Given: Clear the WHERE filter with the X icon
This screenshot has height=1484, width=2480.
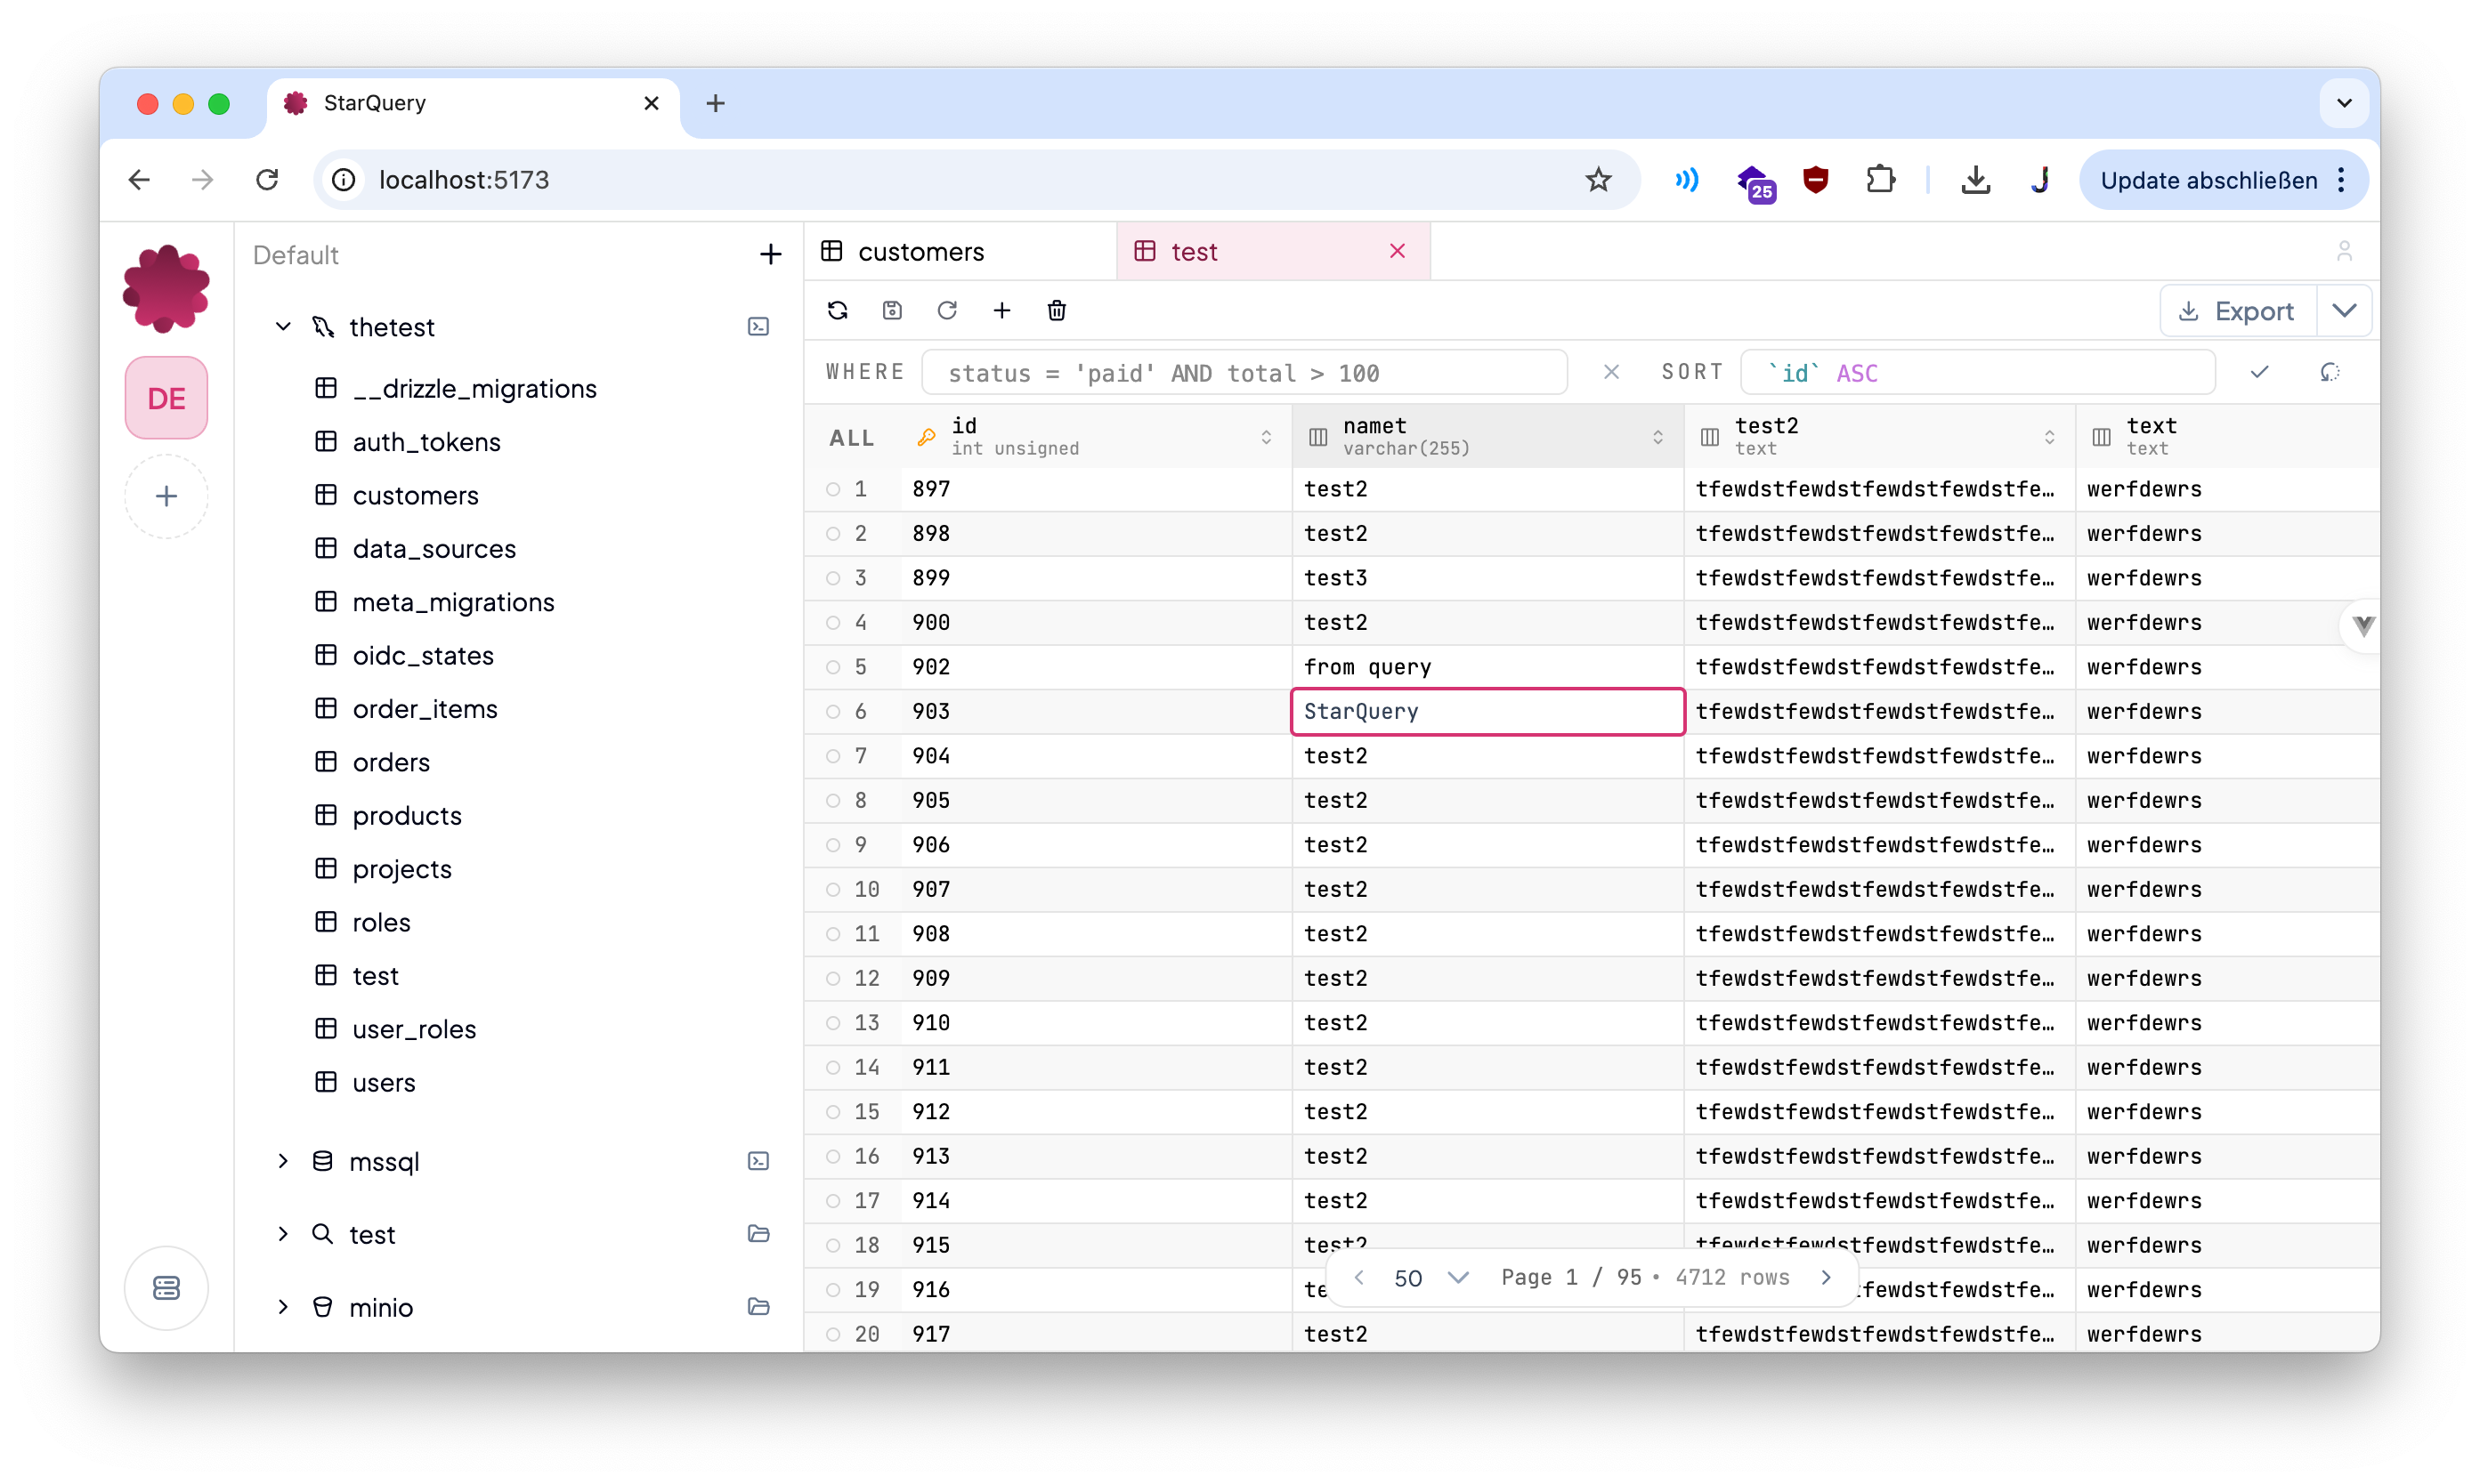Looking at the screenshot, I should [1612, 371].
